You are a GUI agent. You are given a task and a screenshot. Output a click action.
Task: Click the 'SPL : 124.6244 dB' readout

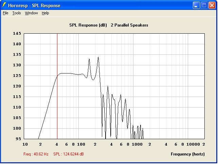pyautogui.click(x=69, y=154)
